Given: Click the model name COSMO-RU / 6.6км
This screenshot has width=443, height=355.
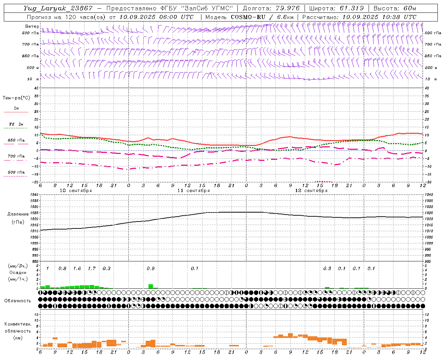Looking at the screenshot, I should 262,17.
